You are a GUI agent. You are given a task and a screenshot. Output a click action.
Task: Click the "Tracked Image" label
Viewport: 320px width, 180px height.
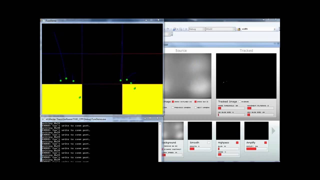coord(227,102)
